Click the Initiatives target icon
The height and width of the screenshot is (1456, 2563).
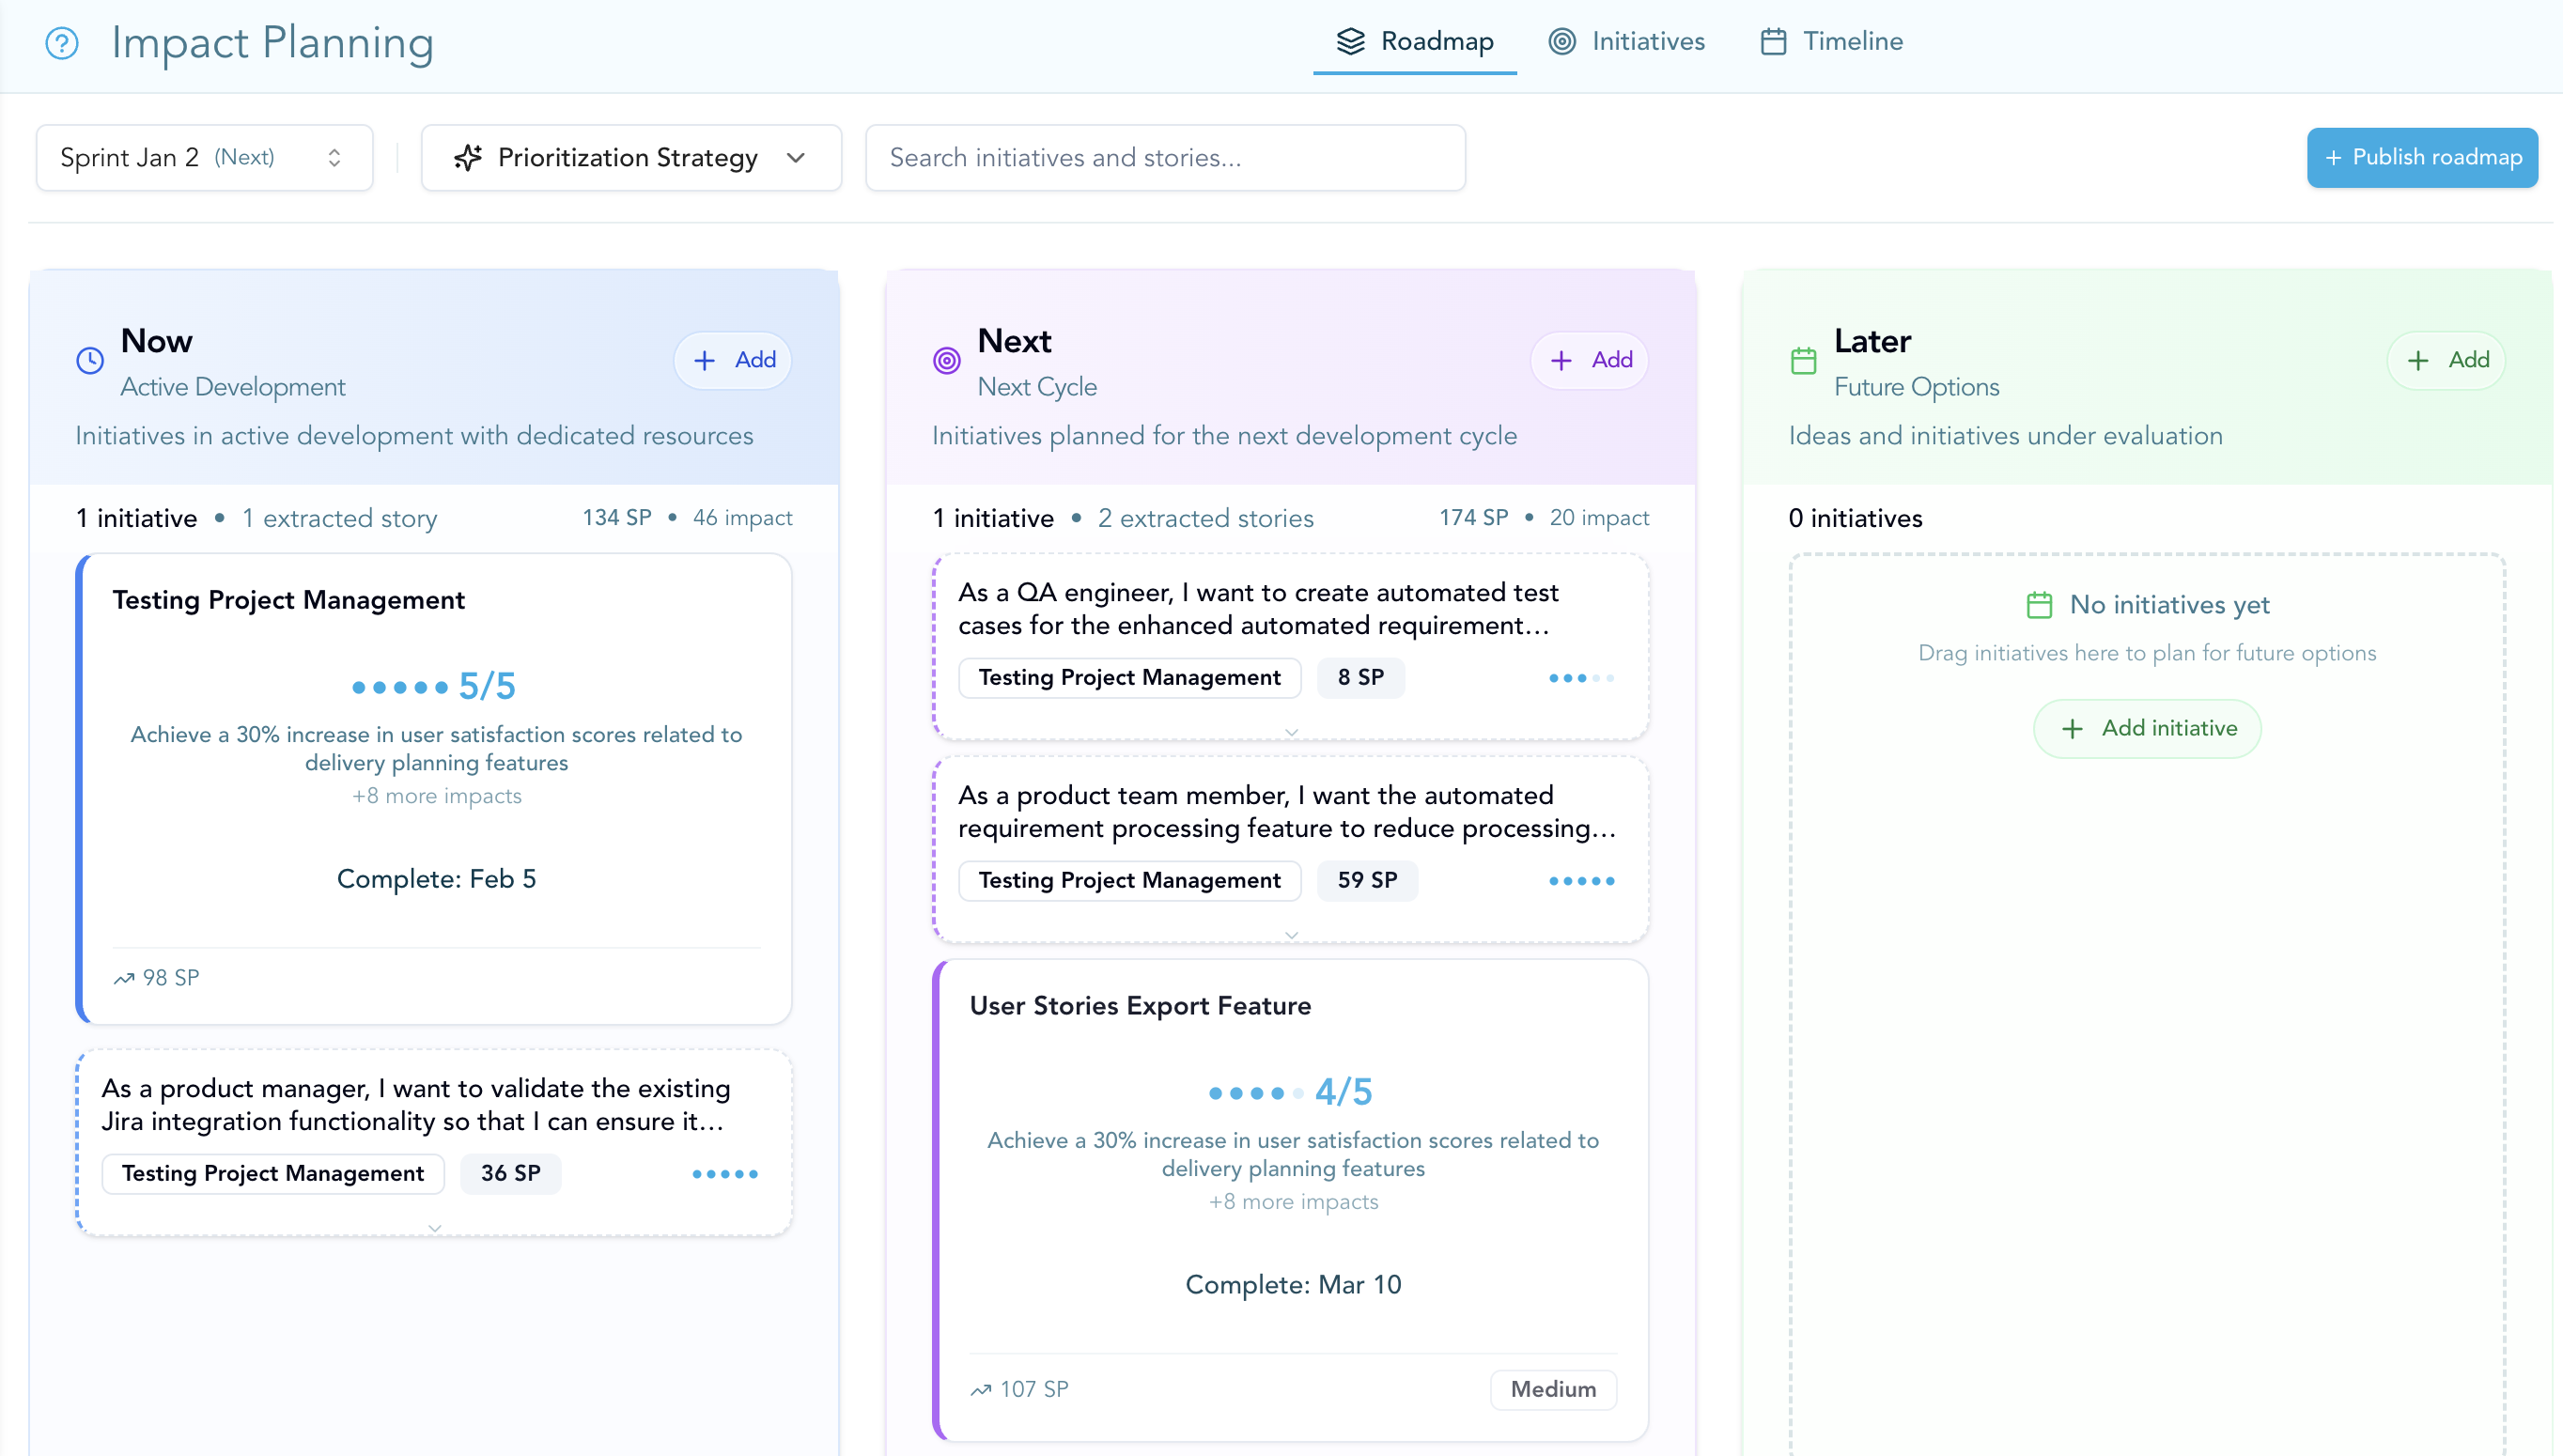pyautogui.click(x=1564, y=41)
